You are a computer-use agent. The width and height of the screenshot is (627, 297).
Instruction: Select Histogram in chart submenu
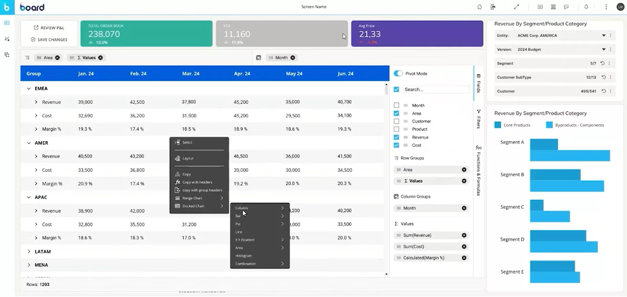(260, 256)
